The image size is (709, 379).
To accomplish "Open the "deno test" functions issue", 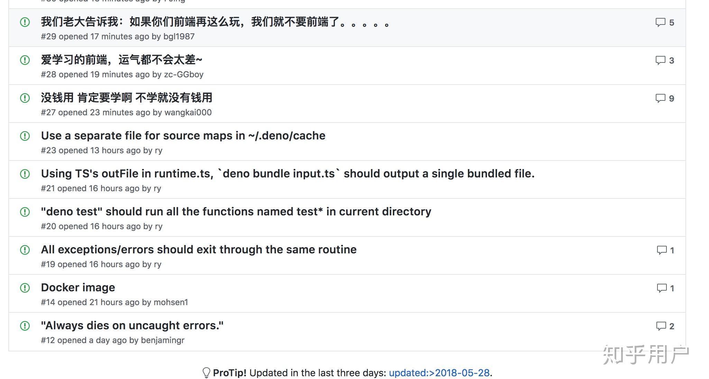I will click(x=236, y=212).
